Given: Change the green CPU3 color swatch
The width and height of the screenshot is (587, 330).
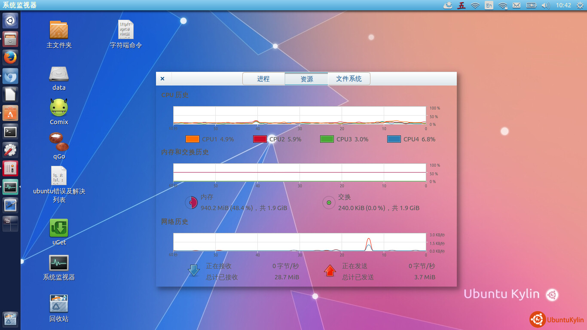Looking at the screenshot, I should coord(327,139).
